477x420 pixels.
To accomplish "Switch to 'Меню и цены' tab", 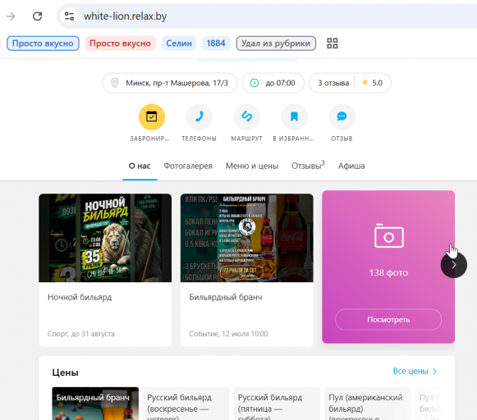I will pos(252,166).
